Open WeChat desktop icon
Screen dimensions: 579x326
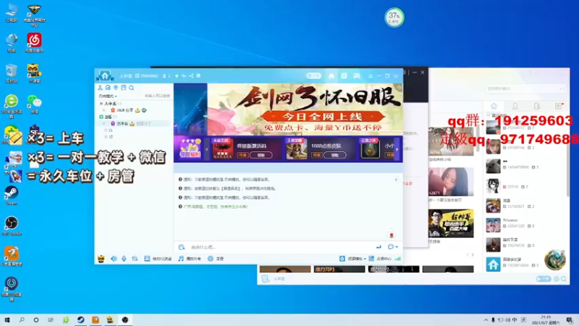(34, 104)
